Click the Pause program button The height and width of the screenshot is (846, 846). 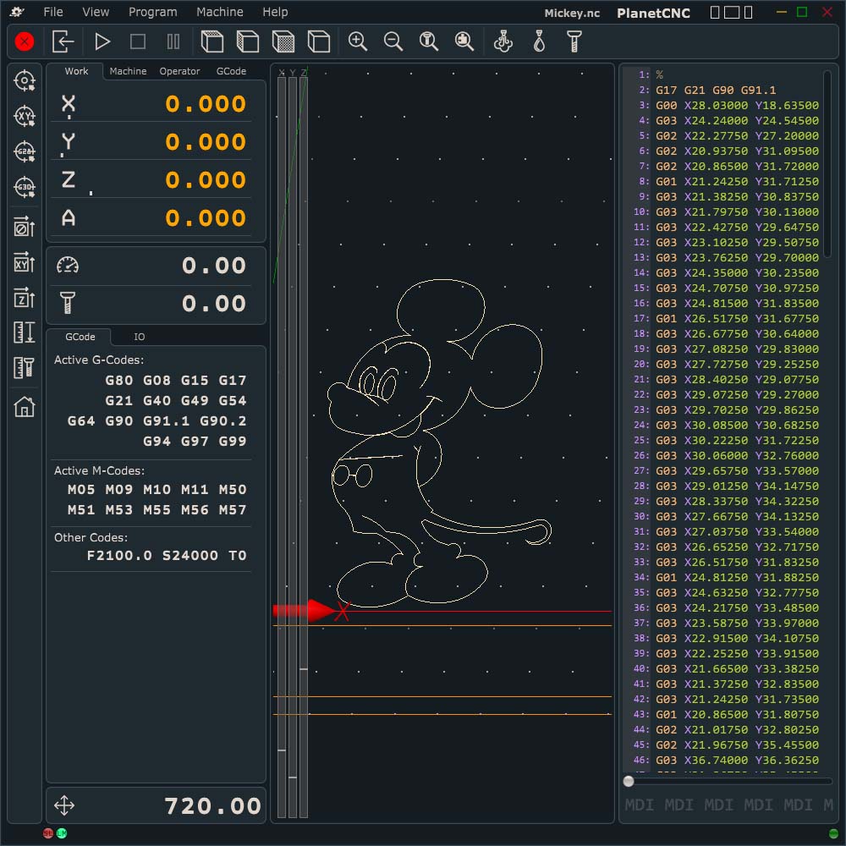click(x=173, y=41)
